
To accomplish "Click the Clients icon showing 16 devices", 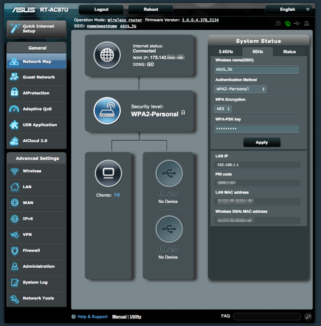I will 108,173.
